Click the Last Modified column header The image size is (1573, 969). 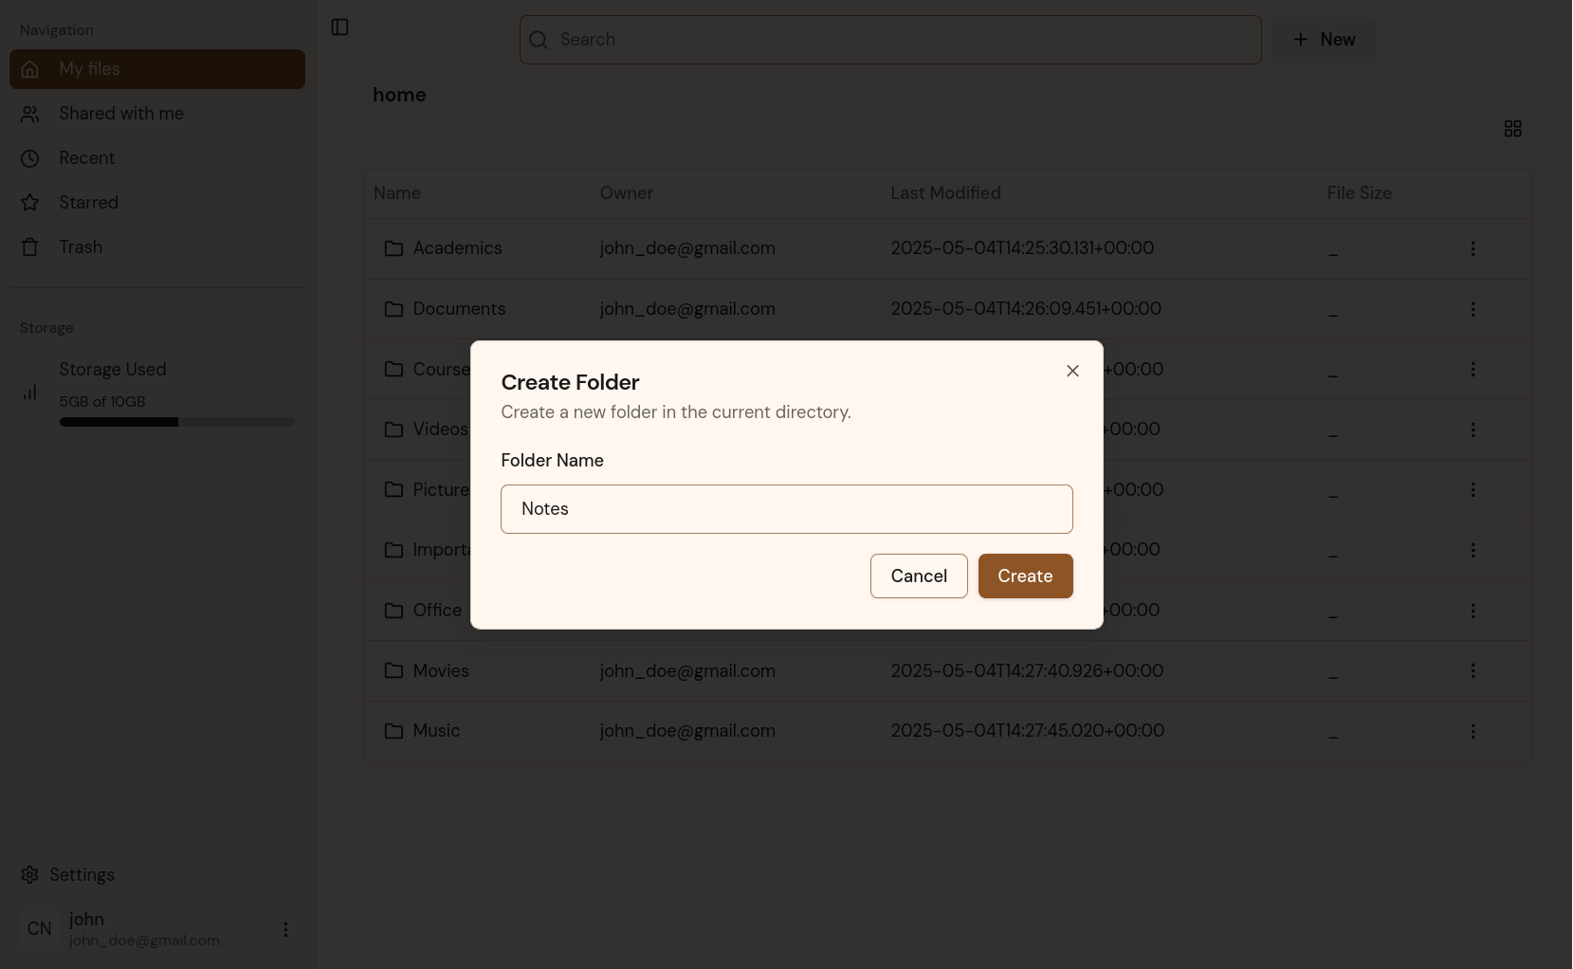945,193
